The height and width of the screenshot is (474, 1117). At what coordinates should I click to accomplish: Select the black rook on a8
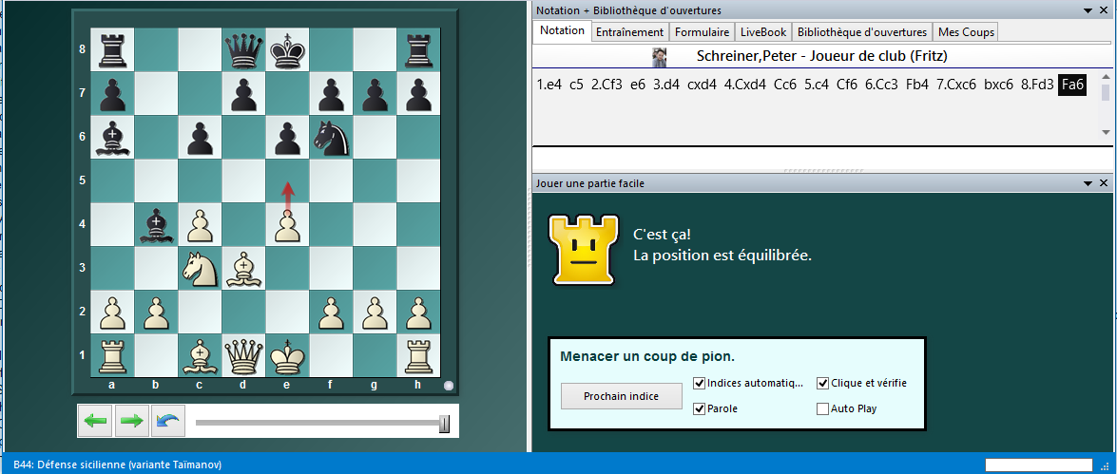[112, 49]
